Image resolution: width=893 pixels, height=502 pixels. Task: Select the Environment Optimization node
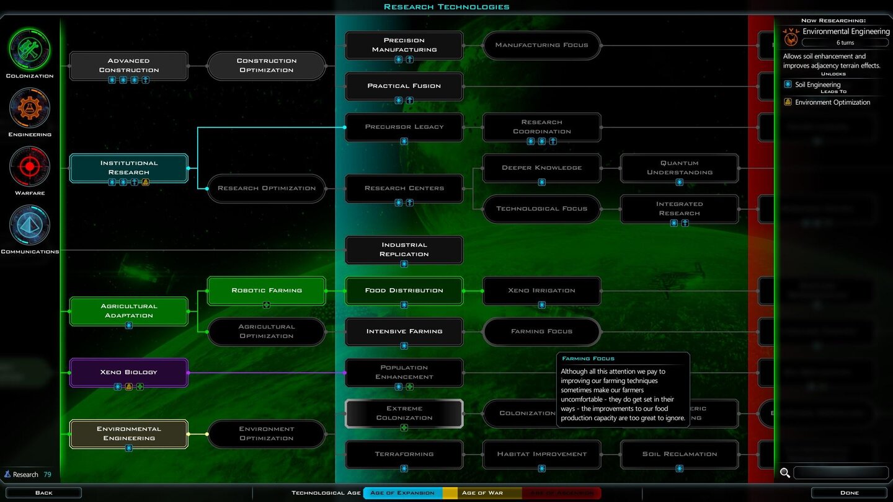coord(267,434)
